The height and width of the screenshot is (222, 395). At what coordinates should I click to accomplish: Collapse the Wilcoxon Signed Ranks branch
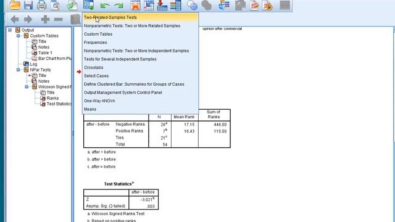[27, 87]
